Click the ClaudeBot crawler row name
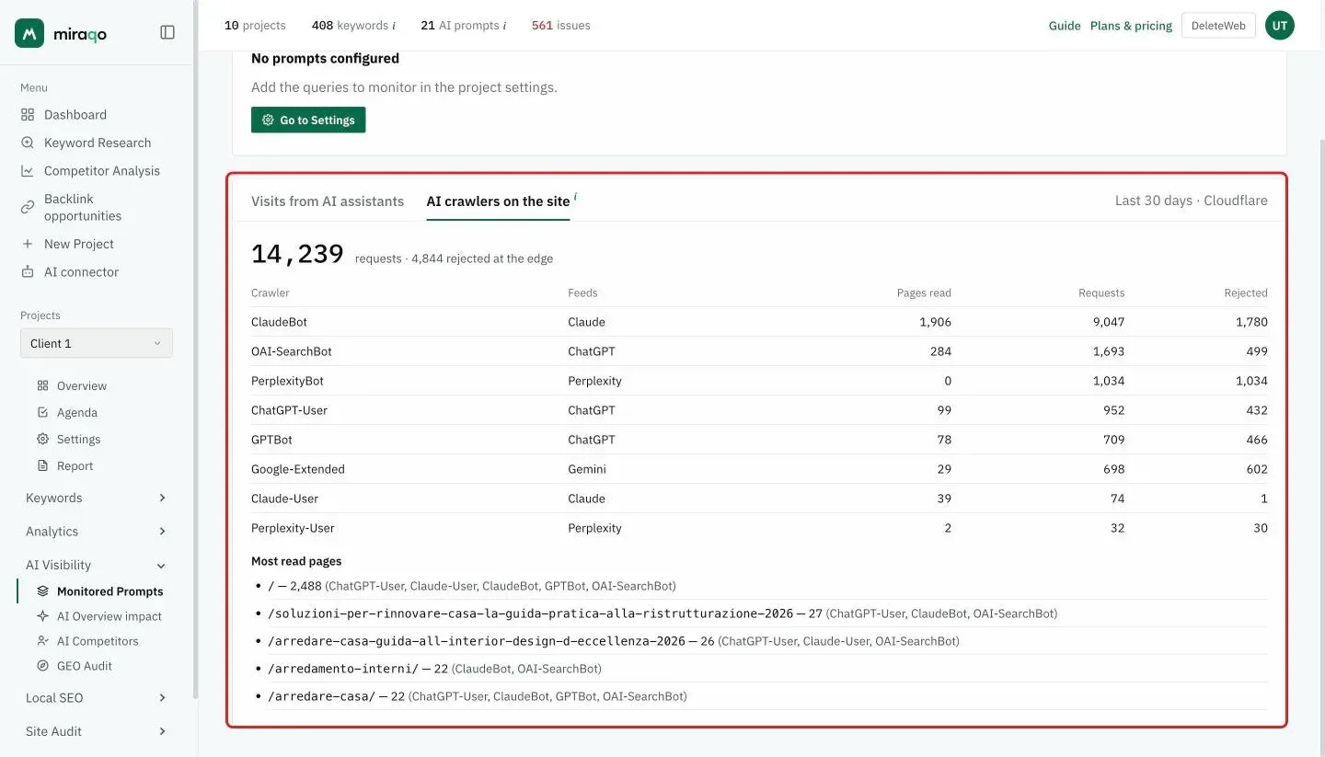 (279, 322)
